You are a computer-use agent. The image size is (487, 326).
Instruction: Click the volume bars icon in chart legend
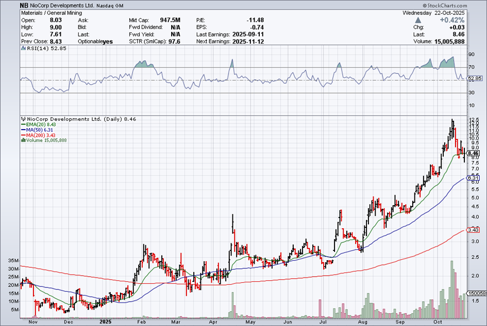coord(23,140)
